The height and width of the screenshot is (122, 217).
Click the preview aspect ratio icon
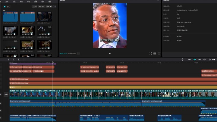155,54
